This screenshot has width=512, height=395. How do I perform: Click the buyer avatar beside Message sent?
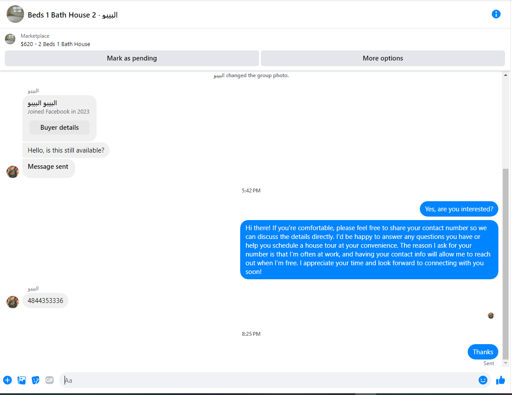click(13, 172)
